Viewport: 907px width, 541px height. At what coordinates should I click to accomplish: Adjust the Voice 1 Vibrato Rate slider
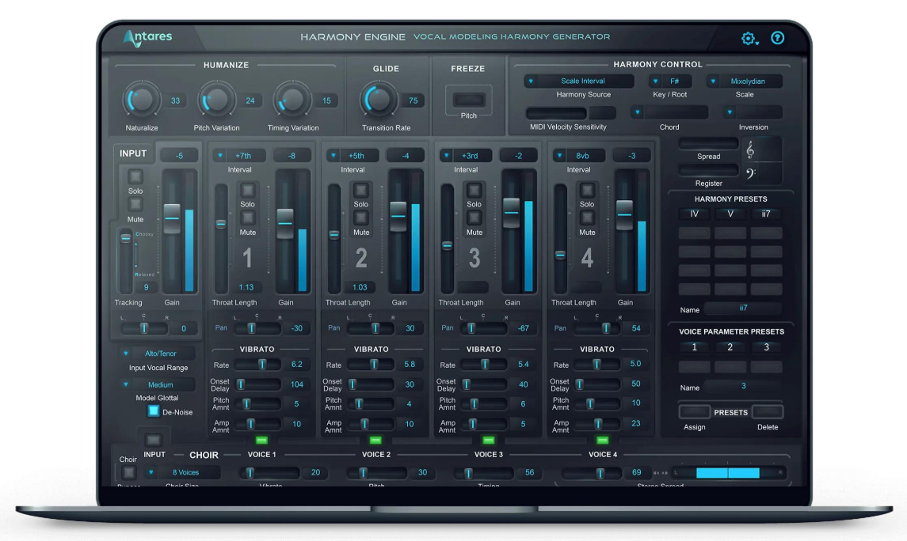pos(262,364)
